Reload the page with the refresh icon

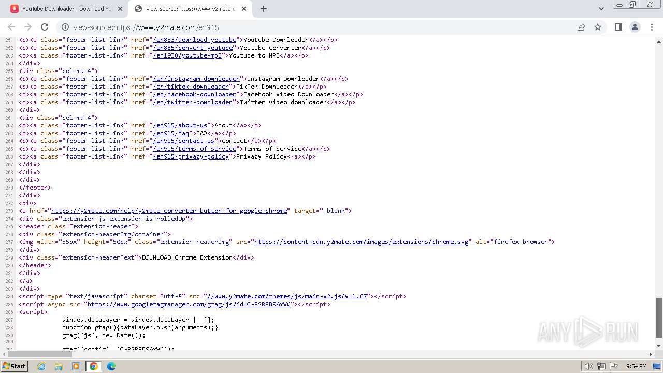tap(45, 27)
